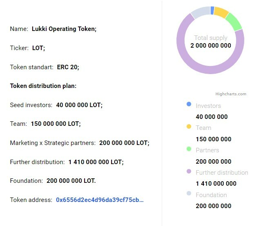Image resolution: width=272 pixels, height=226 pixels.
Task: Toggle the Foundation legend label
Action: click(x=211, y=195)
